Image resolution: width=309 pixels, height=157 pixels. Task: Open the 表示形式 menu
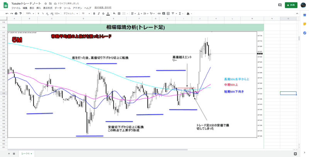pyautogui.click(x=48, y=8)
